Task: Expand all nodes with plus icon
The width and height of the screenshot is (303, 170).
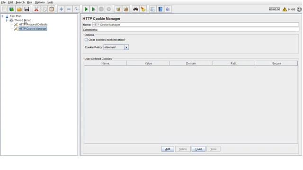Action: (x=61, y=9)
